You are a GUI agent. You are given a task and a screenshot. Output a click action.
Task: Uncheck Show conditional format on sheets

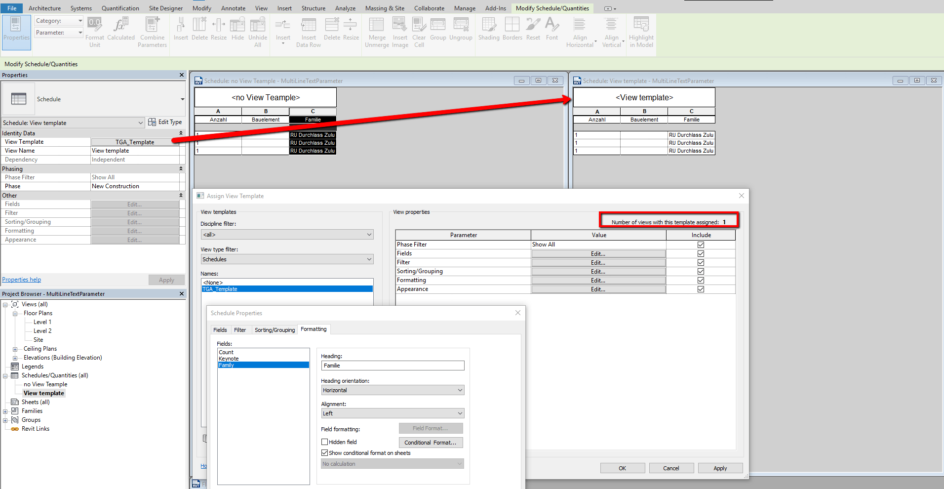point(325,452)
